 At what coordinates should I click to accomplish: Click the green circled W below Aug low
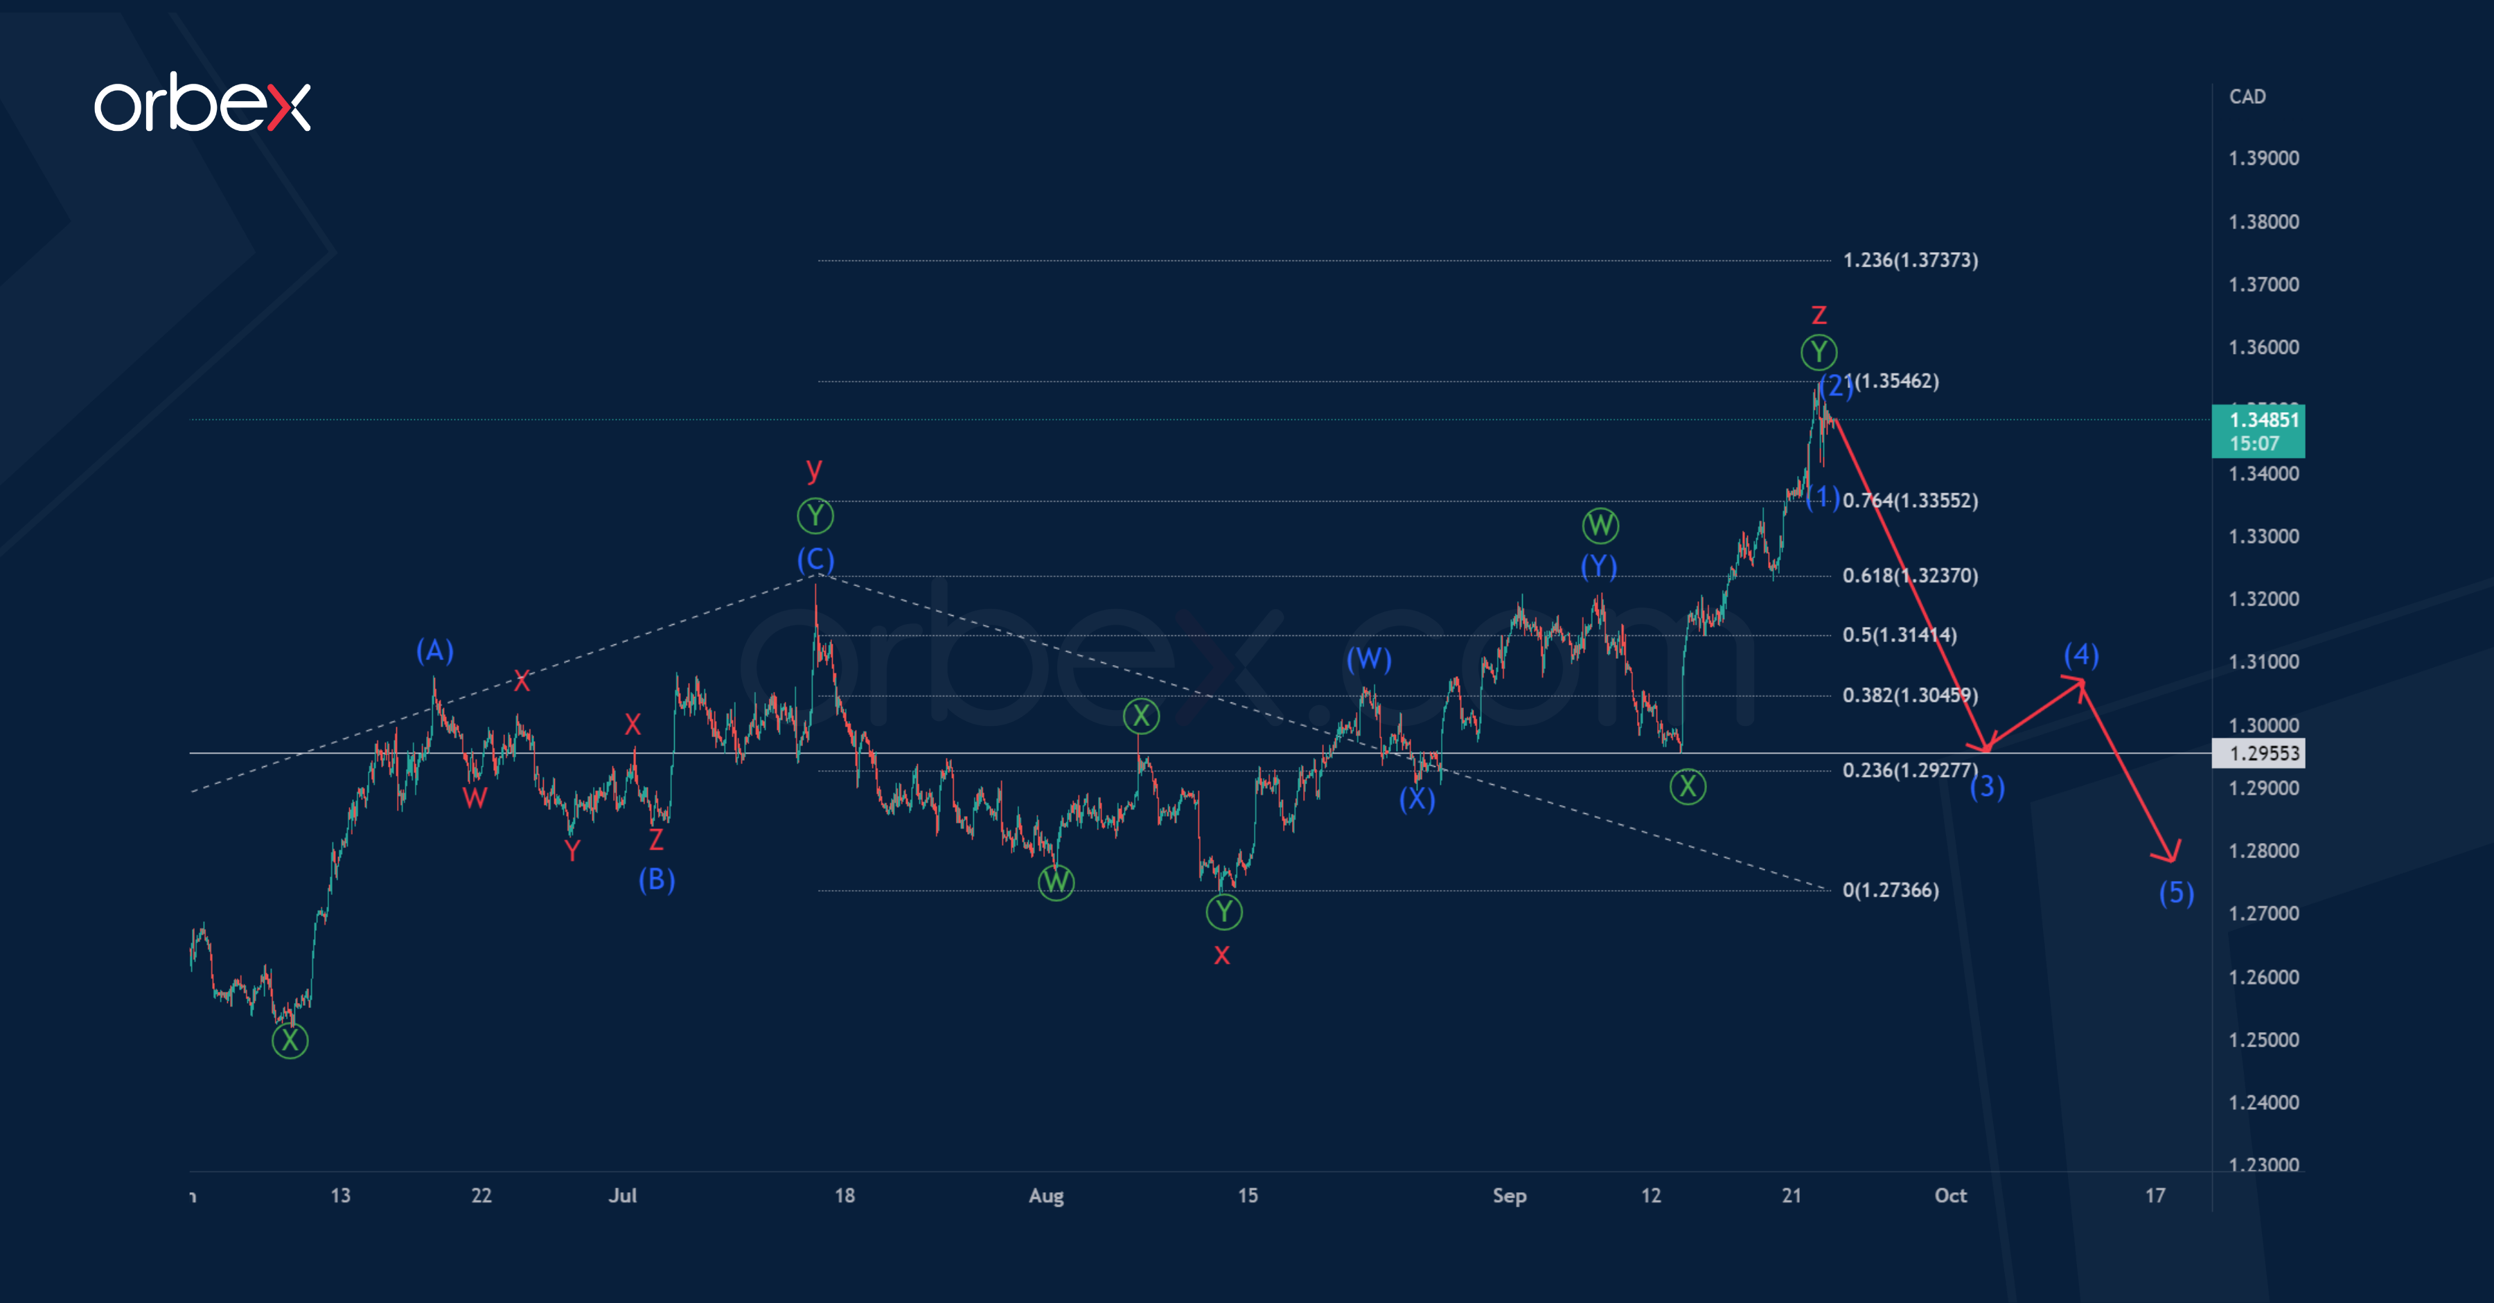[x=1055, y=882]
